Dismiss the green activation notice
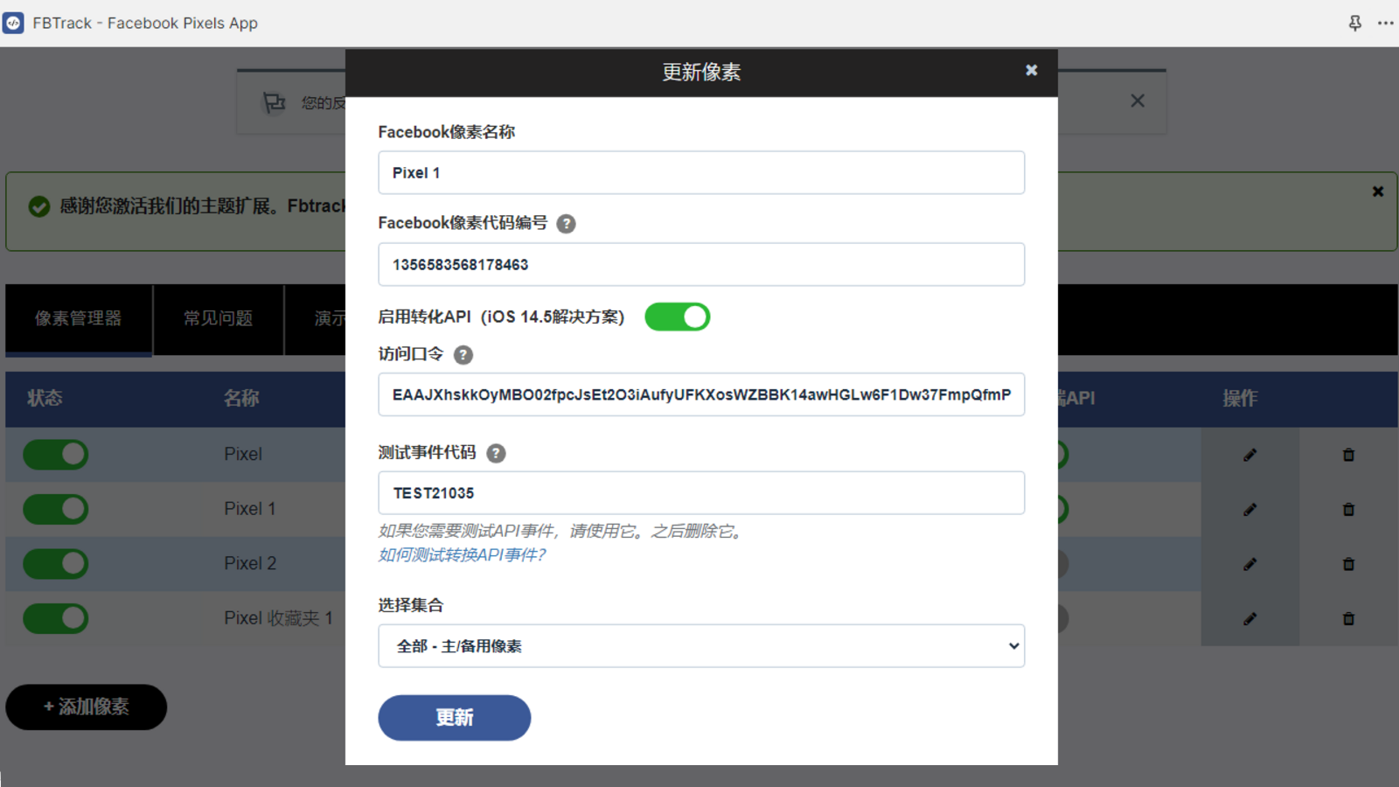 (x=1378, y=192)
